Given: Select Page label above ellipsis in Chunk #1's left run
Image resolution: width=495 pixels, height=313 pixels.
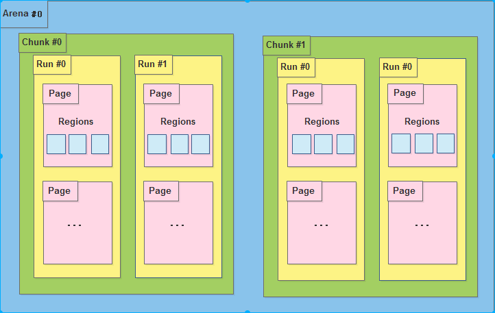Looking at the screenshot, I should (304, 191).
